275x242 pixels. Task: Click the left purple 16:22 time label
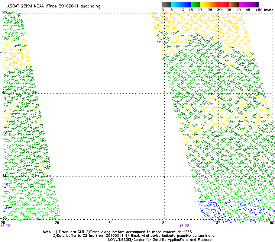[x=5, y=226]
